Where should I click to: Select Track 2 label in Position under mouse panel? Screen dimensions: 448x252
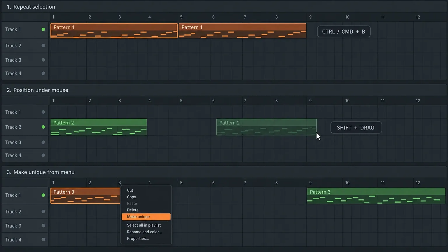coord(13,127)
